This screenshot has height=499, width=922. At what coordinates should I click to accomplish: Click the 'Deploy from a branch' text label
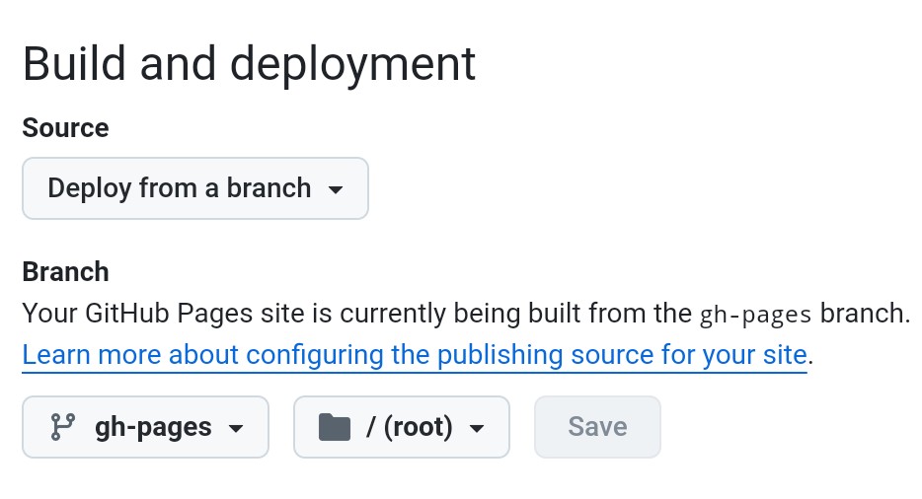tap(179, 188)
